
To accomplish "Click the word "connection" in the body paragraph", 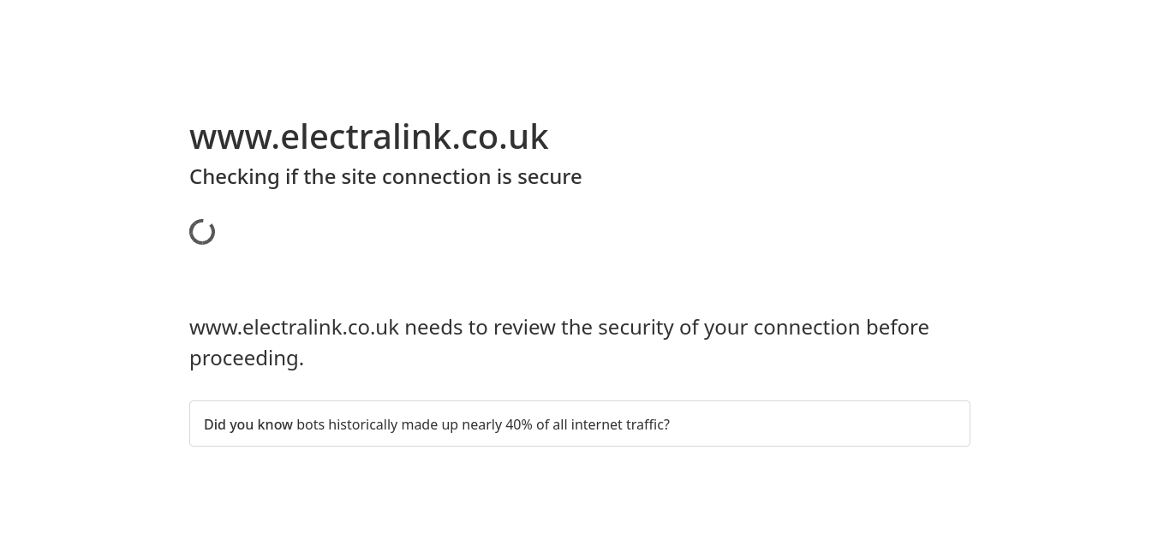I will 807,328.
